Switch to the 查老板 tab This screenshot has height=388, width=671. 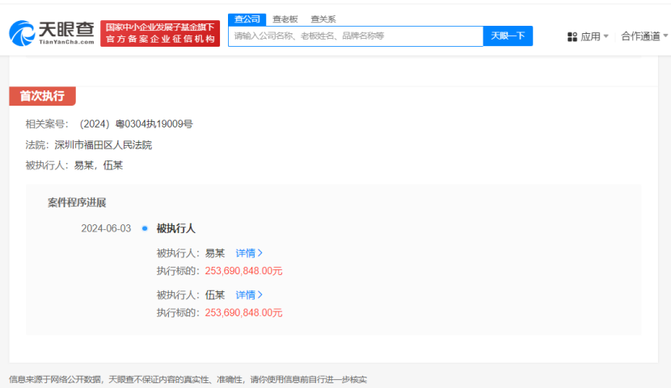pyautogui.click(x=285, y=19)
